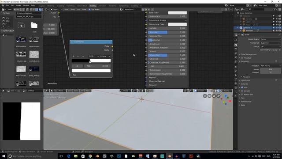
Task: Toggle render camera icon for Collection 2
Action: (280, 28)
